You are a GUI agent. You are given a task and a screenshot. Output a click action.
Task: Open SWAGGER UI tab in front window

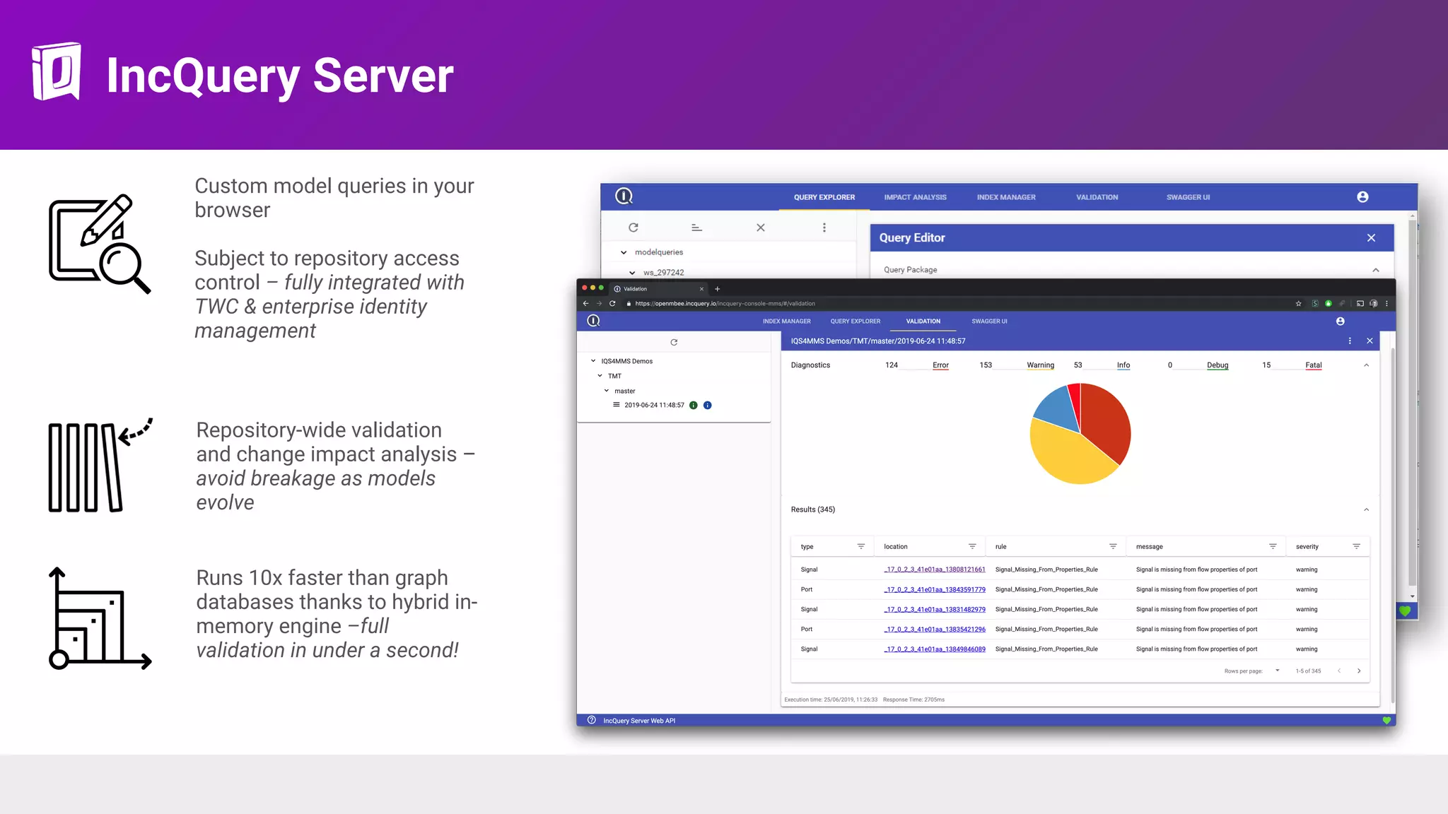tap(989, 321)
